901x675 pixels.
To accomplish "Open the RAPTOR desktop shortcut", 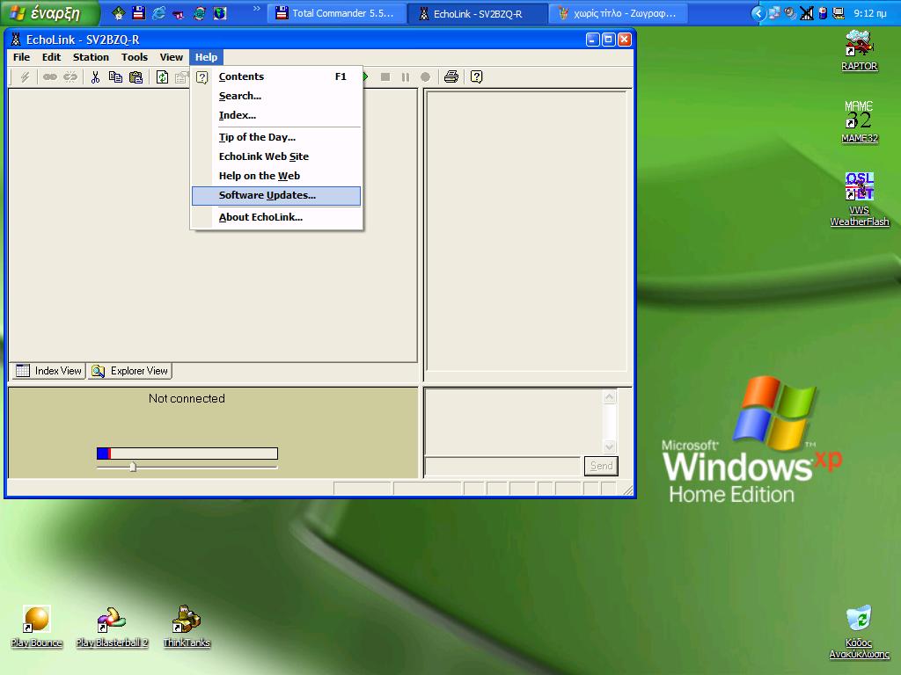I will tap(859, 50).
